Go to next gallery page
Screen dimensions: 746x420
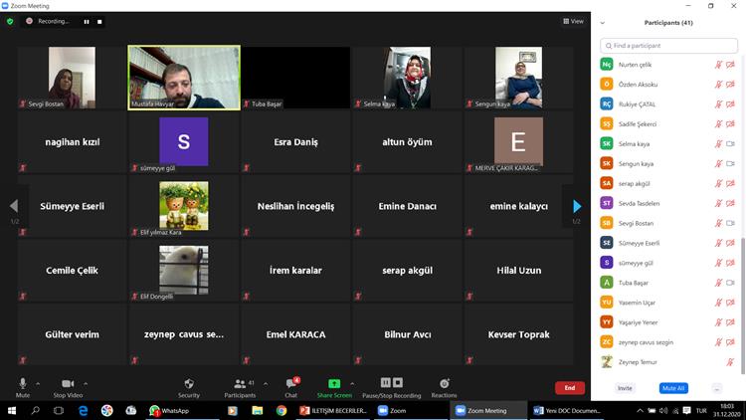click(x=577, y=206)
